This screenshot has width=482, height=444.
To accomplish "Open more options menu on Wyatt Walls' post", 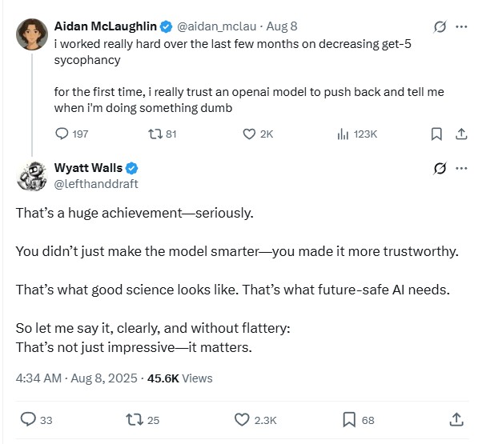I will tap(461, 168).
